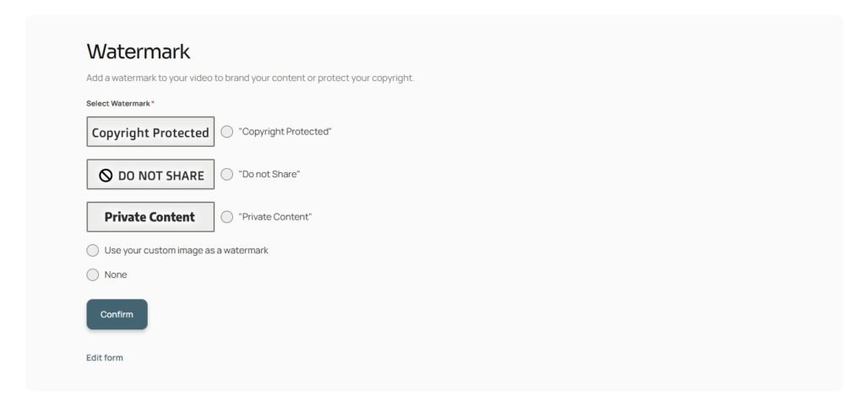Screen dimensions: 865x407
Task: Select the "Copyright Protected" radio button
Action: (x=227, y=132)
